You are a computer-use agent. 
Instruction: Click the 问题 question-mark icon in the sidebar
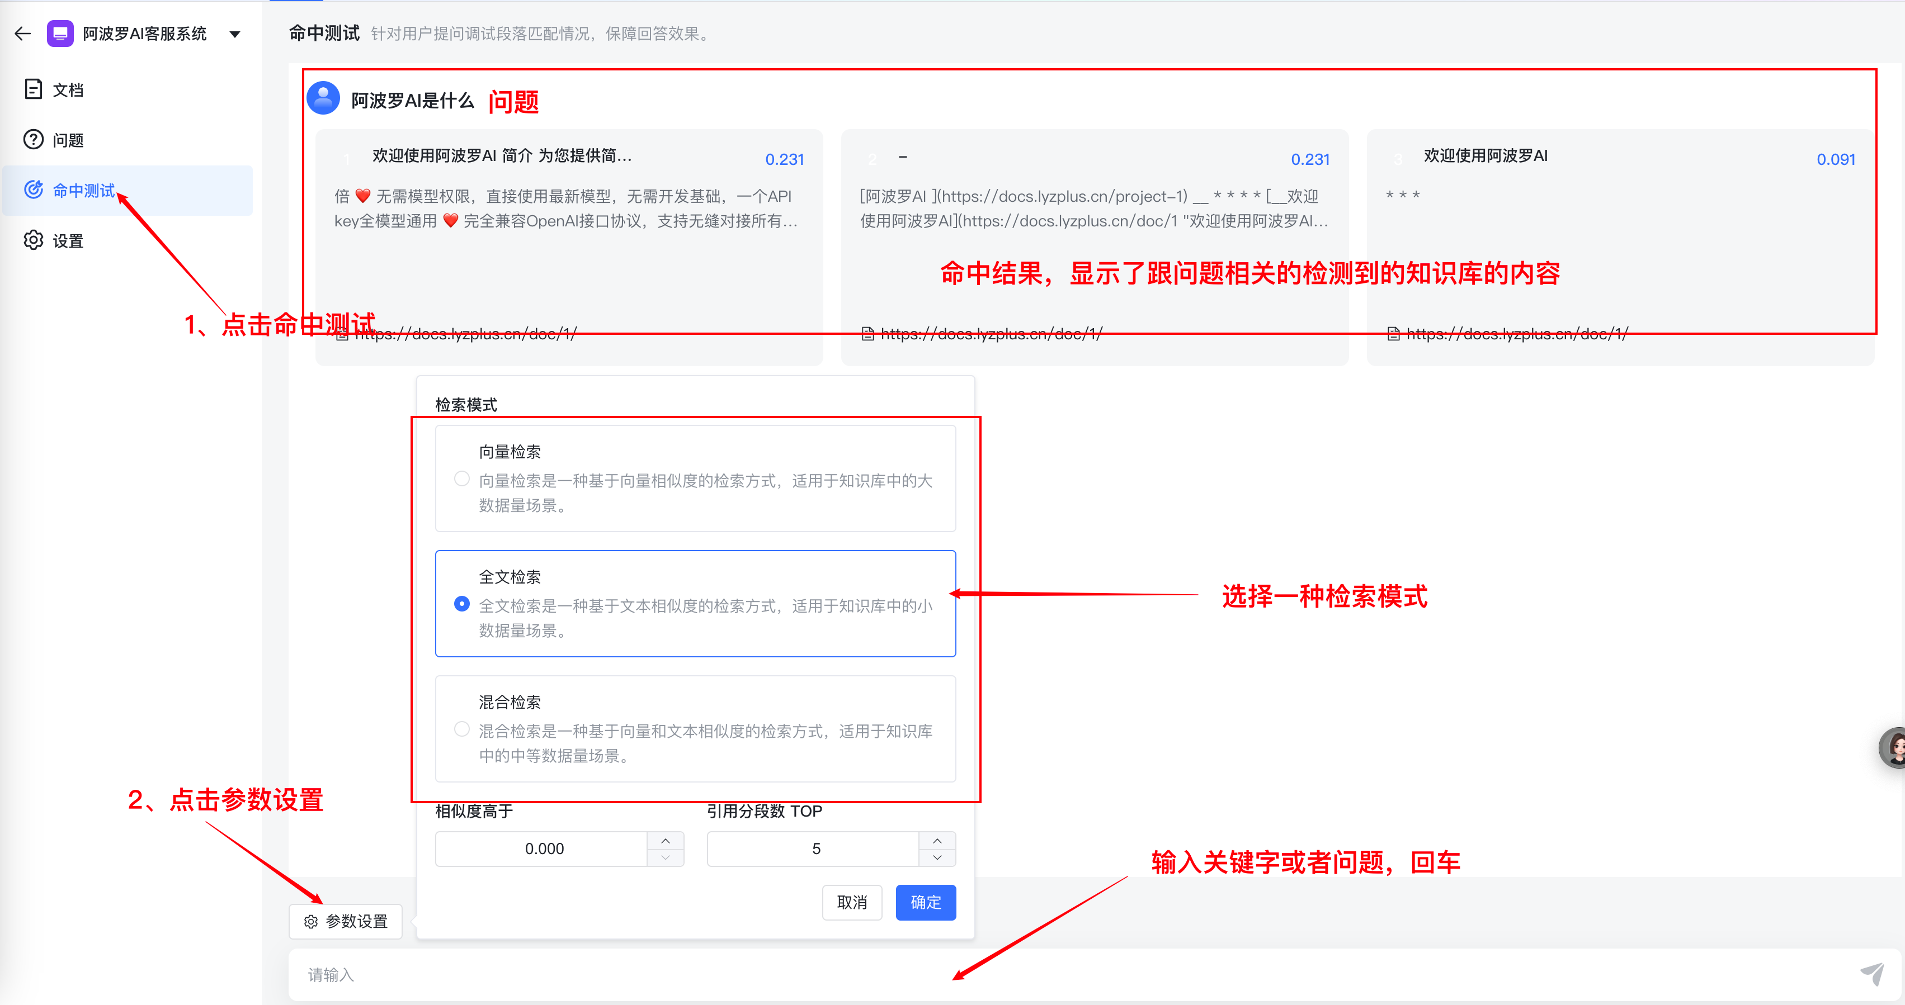33,140
